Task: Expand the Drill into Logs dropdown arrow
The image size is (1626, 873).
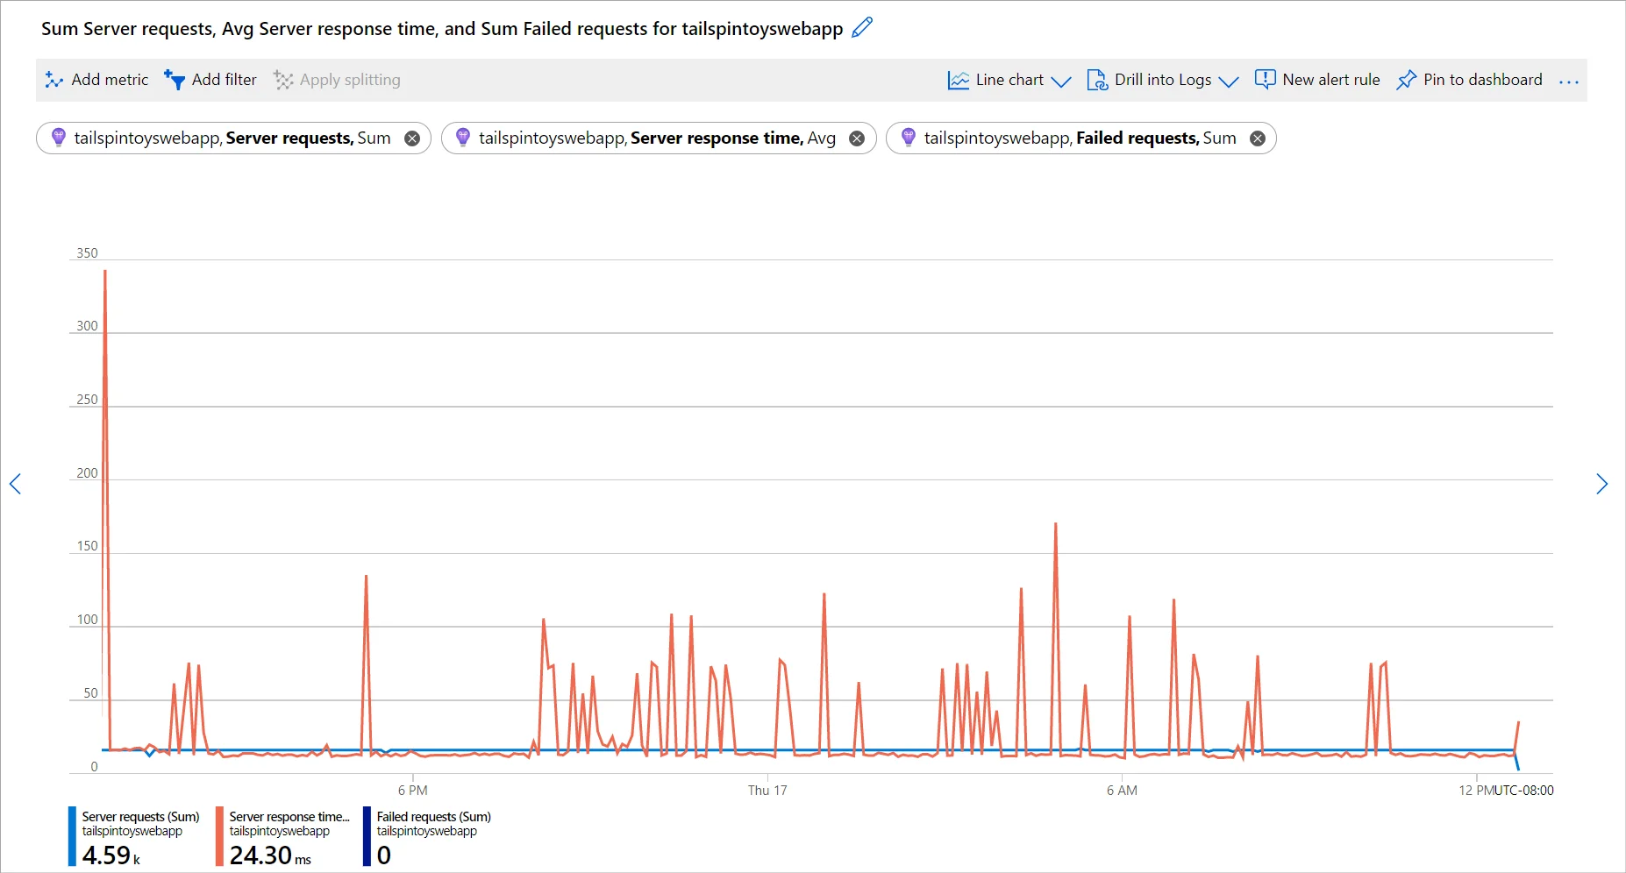Action: point(1230,81)
